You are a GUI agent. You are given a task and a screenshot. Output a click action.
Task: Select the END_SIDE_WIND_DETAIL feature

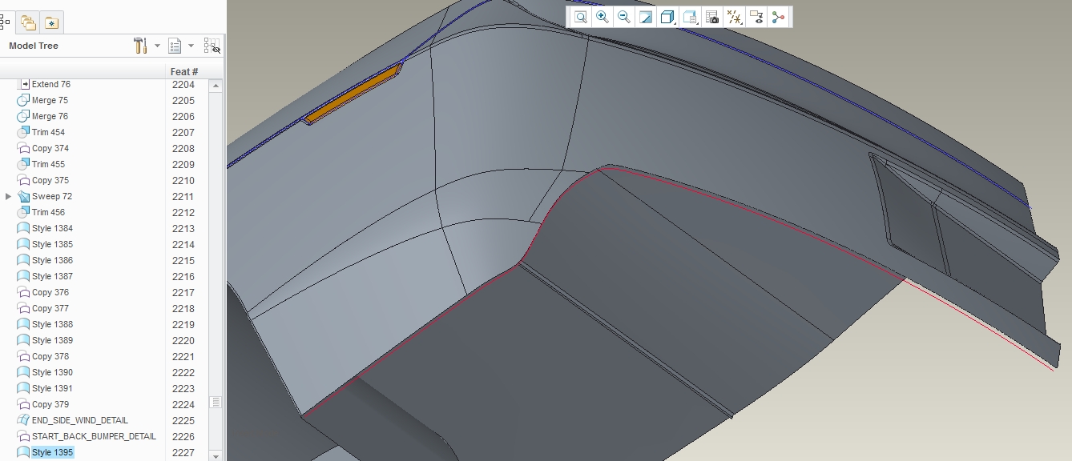pos(80,420)
